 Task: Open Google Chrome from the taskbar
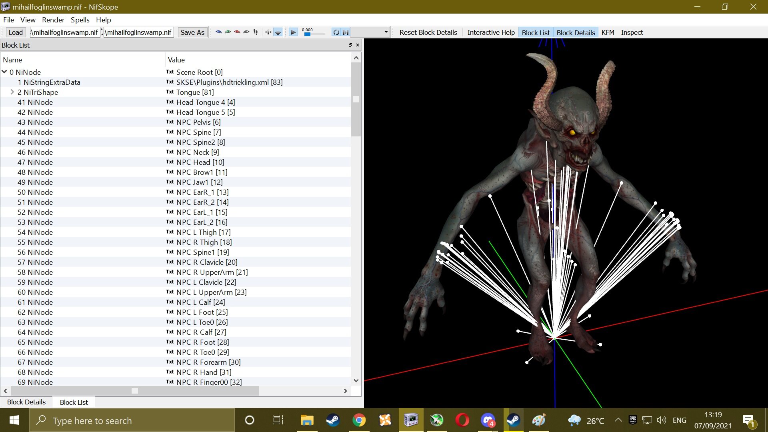coord(359,420)
